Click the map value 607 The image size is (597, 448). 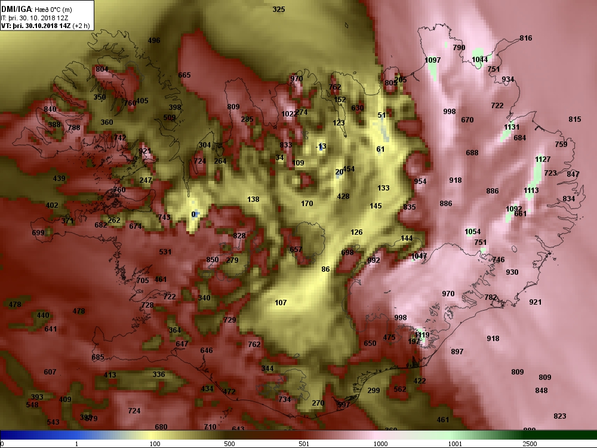(x=50, y=372)
